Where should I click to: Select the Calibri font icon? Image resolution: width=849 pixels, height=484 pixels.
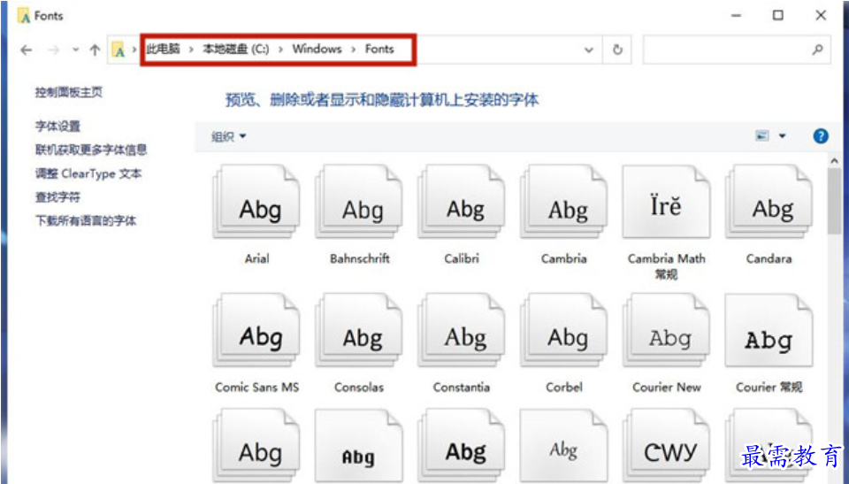point(462,202)
